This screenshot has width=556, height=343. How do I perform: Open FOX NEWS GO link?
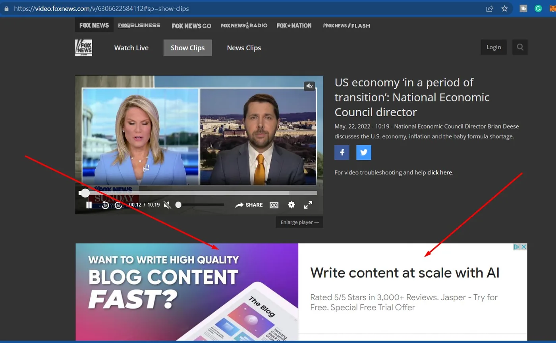click(191, 26)
